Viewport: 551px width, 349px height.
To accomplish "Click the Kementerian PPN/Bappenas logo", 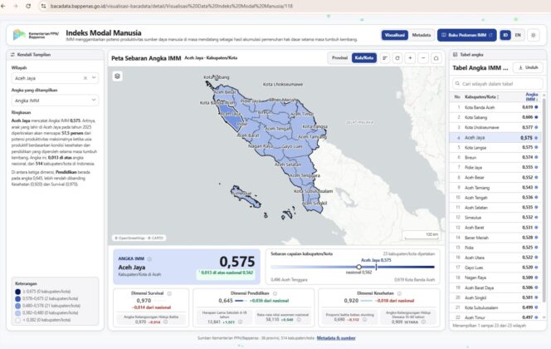I will (36, 35).
